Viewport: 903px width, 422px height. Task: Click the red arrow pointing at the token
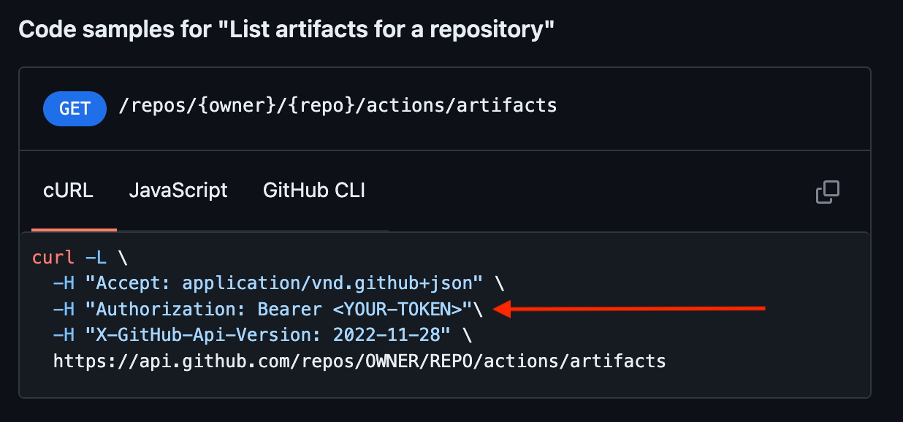click(x=628, y=309)
